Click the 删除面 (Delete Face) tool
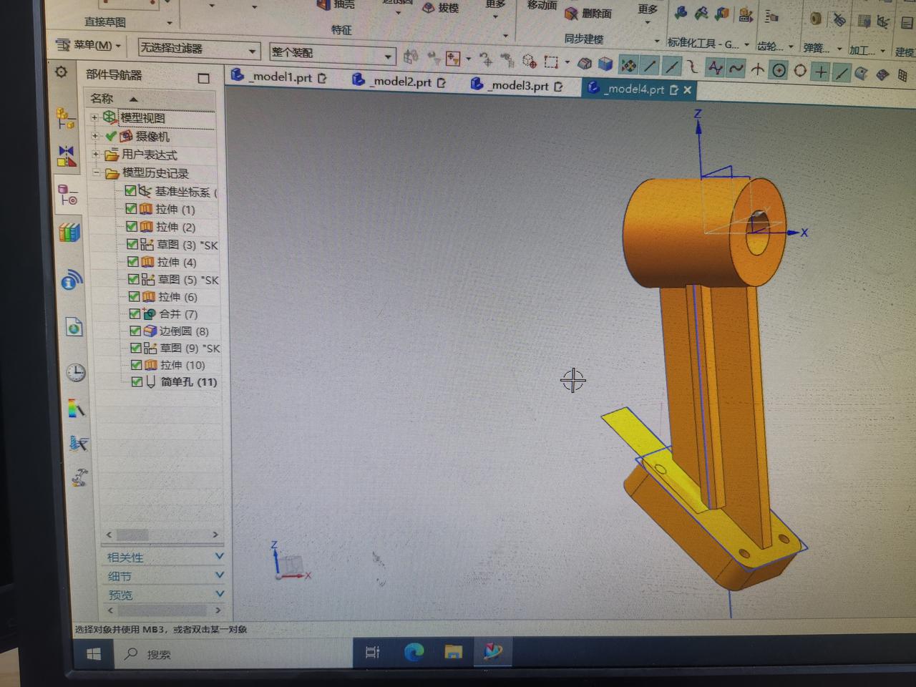 588,14
